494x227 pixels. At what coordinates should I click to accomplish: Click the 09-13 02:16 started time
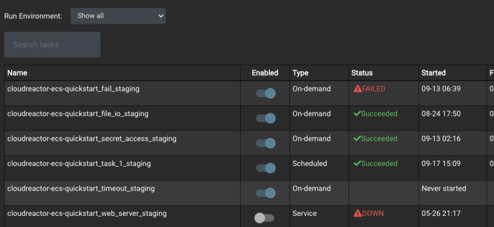tap(441, 138)
